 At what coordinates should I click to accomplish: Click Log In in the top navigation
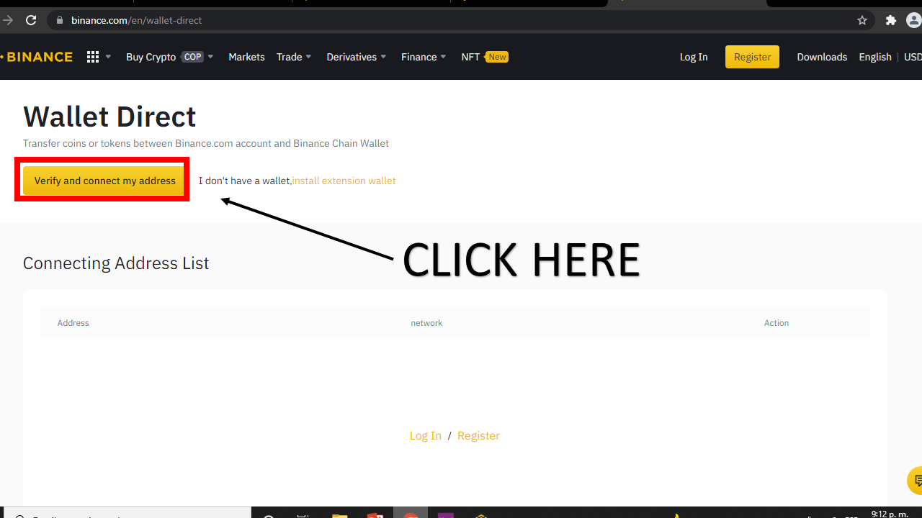(694, 57)
